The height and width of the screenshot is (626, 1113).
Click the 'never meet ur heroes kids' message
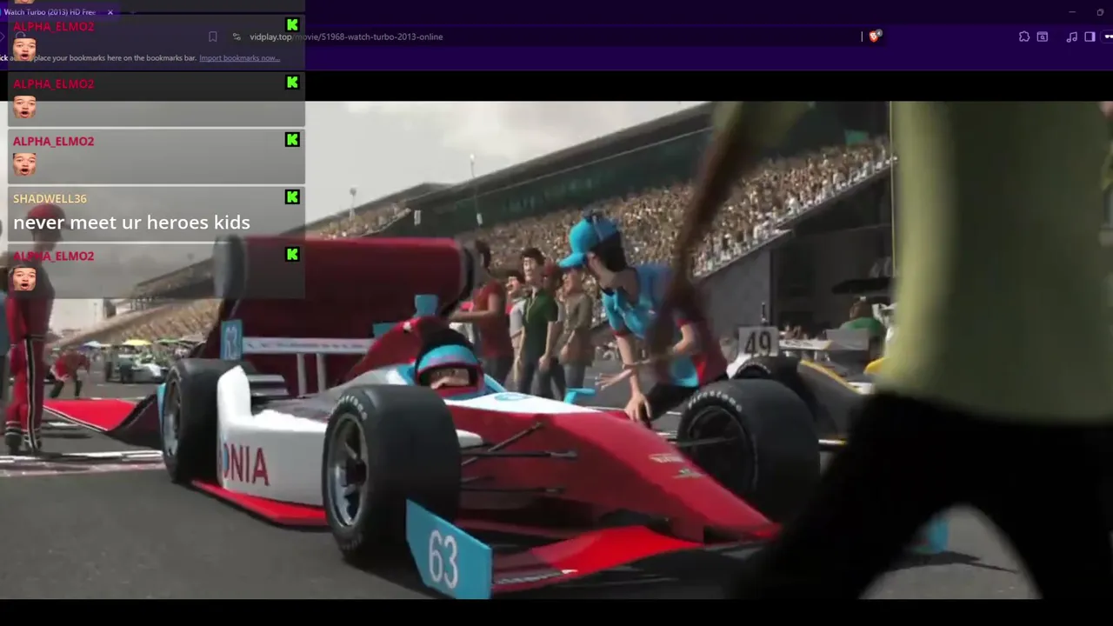click(131, 223)
